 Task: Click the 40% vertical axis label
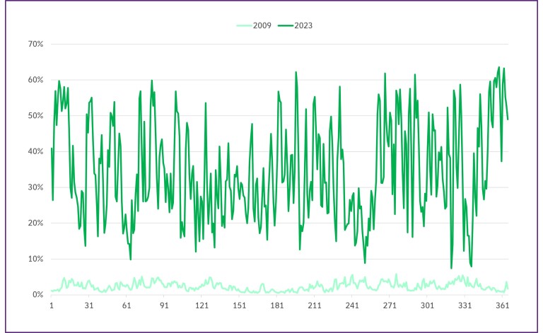tap(36, 151)
